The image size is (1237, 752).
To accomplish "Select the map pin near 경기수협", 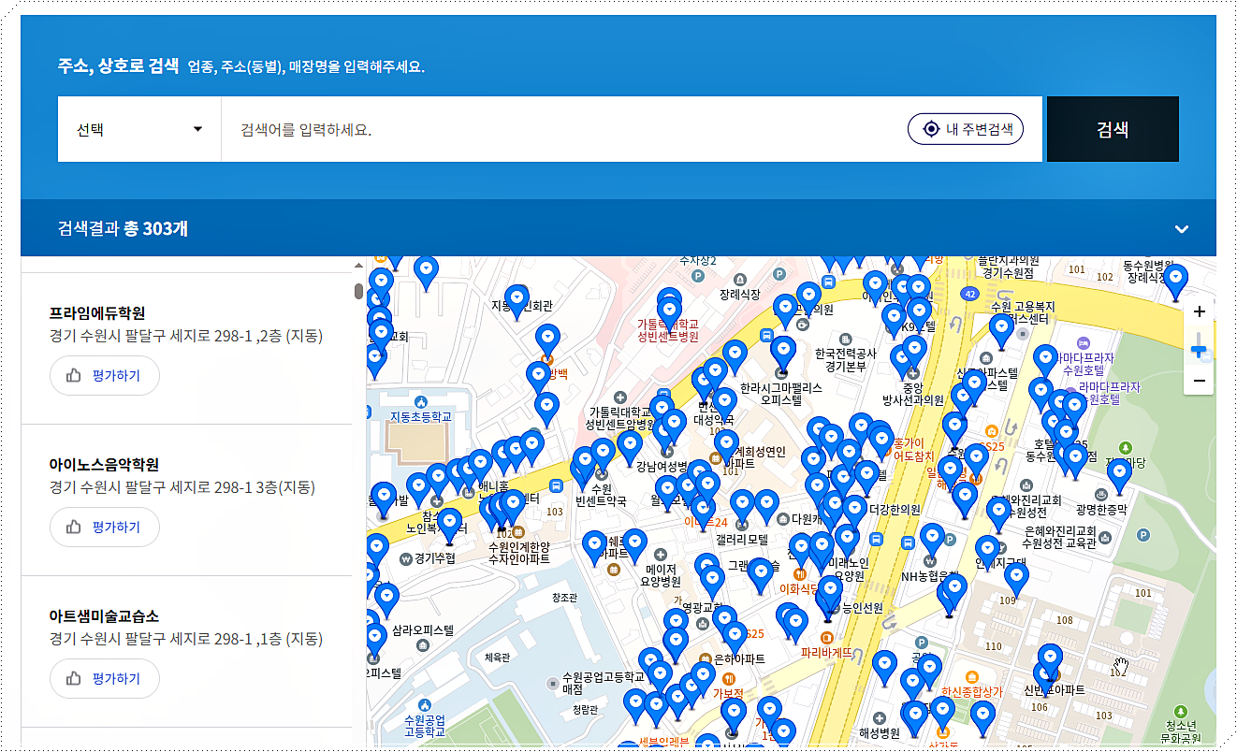I will coord(450,520).
